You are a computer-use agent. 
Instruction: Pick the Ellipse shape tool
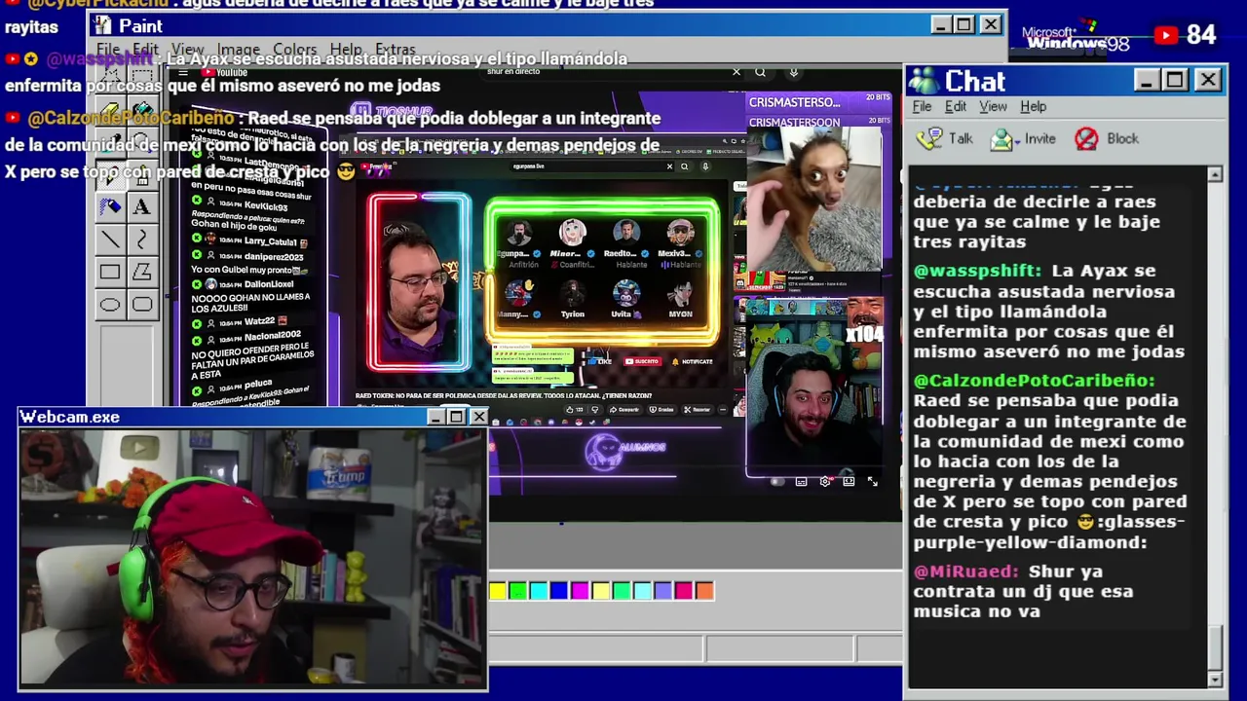(x=110, y=305)
